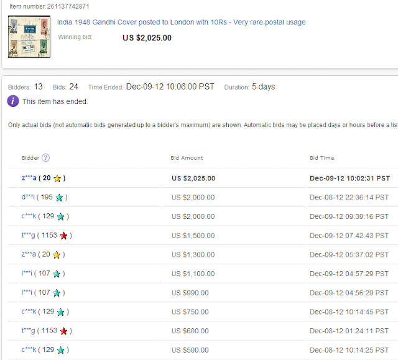This screenshot has width=398, height=360.
Task: Click the US $750.00 bid amount
Action: (190, 312)
